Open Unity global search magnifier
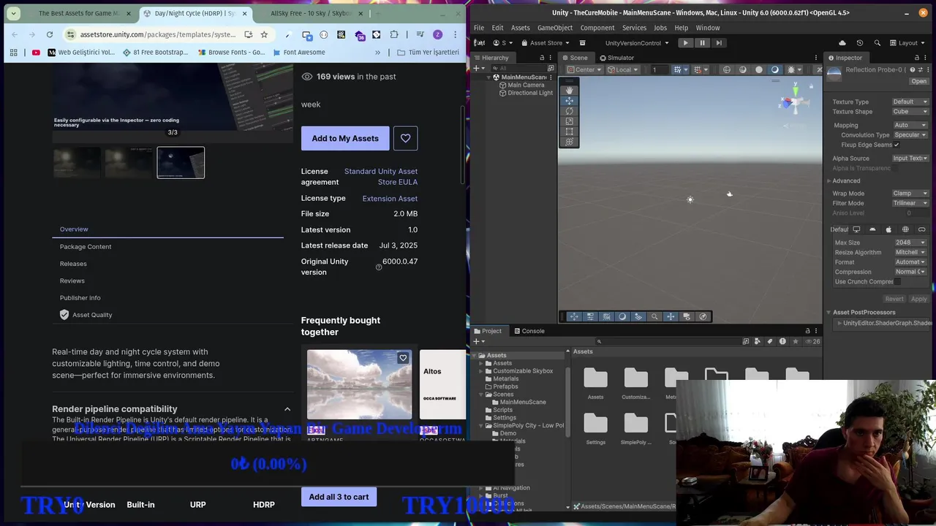The width and height of the screenshot is (936, 526). (877, 43)
